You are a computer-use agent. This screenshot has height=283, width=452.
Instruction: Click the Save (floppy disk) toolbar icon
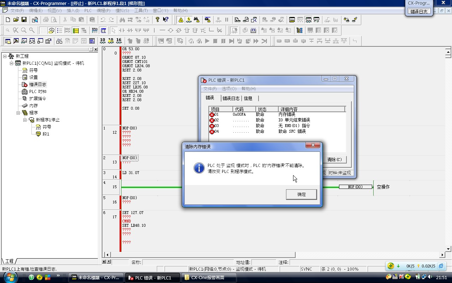point(24,20)
